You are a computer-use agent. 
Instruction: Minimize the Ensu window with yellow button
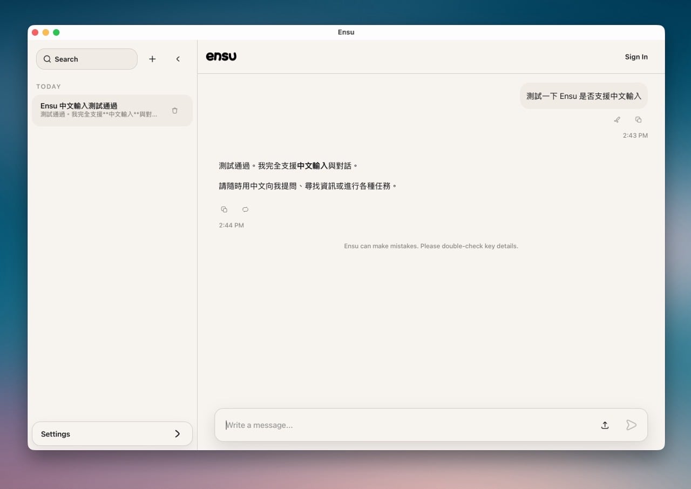pos(46,32)
